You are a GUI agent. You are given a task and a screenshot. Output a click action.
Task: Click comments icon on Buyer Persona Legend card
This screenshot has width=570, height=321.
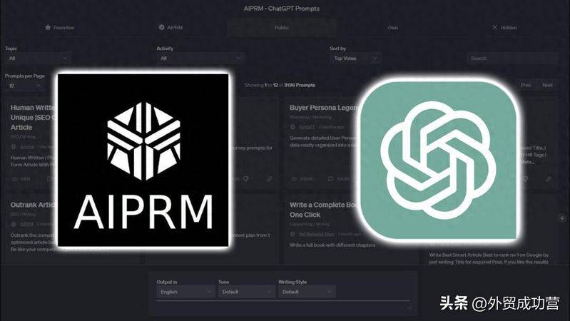pos(330,179)
